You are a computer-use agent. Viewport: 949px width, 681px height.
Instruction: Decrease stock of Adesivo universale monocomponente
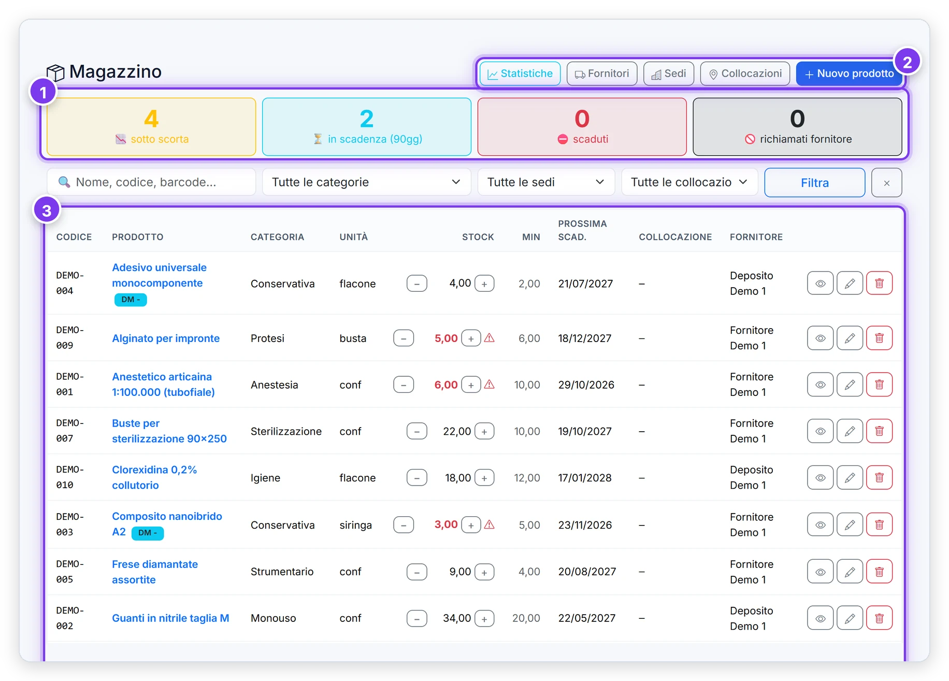click(416, 283)
